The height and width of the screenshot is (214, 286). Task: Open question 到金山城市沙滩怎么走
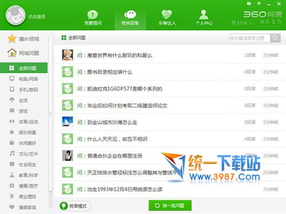coord(112,122)
